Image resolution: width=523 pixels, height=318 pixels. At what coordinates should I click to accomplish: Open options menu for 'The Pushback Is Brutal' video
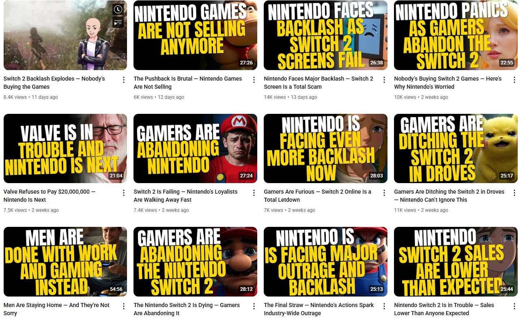pyautogui.click(x=254, y=80)
